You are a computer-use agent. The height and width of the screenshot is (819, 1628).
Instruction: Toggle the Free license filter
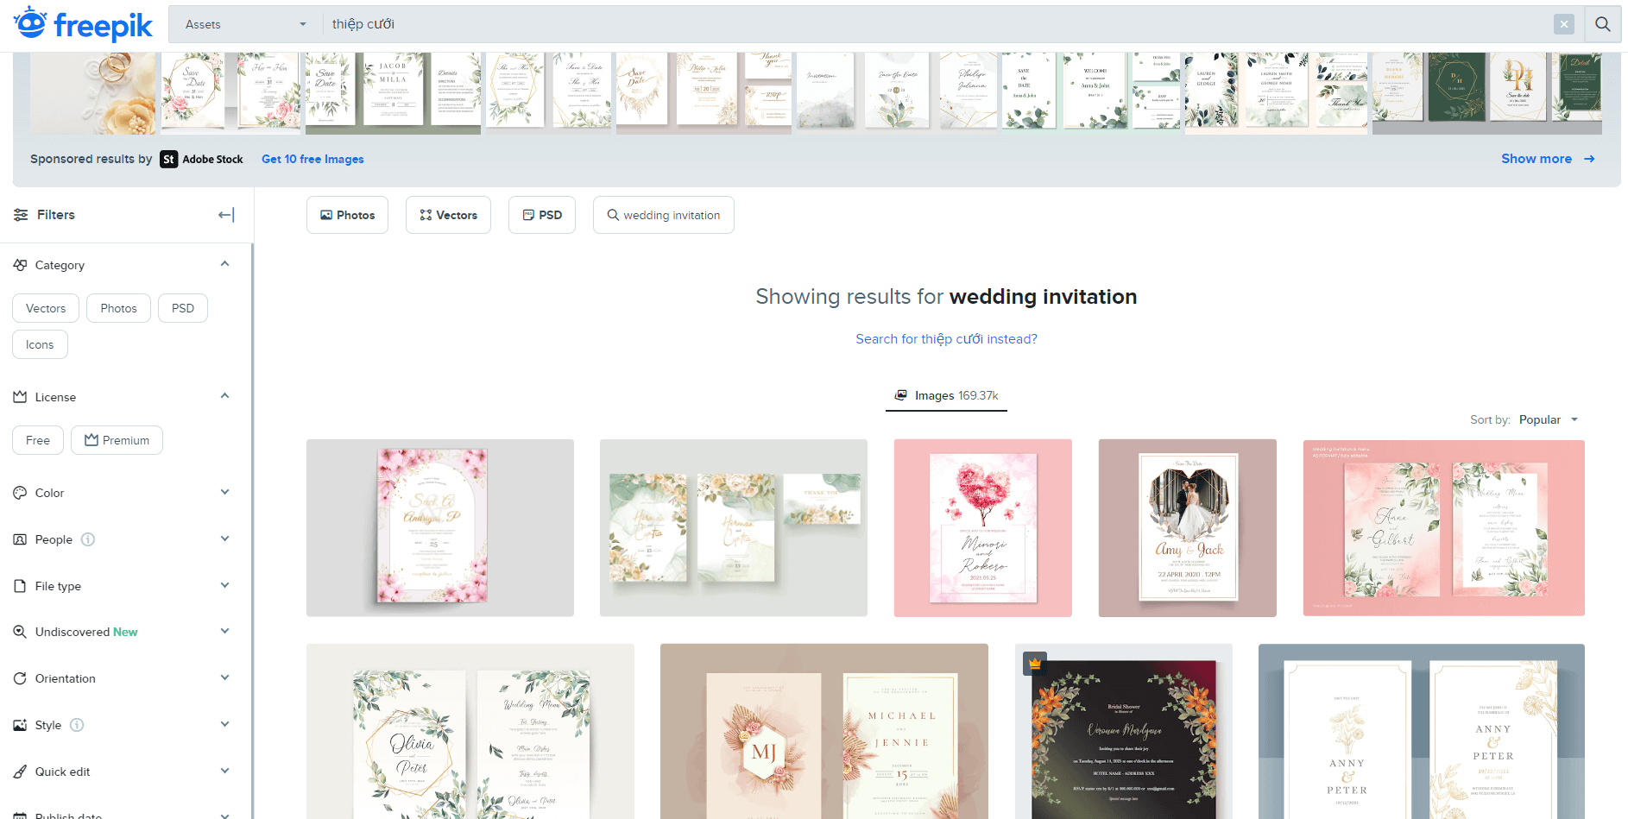[x=37, y=440]
